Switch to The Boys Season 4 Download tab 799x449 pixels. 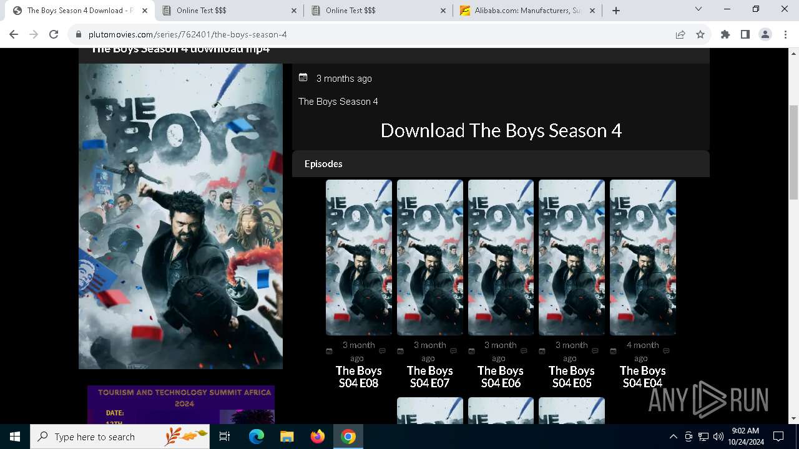79,11
